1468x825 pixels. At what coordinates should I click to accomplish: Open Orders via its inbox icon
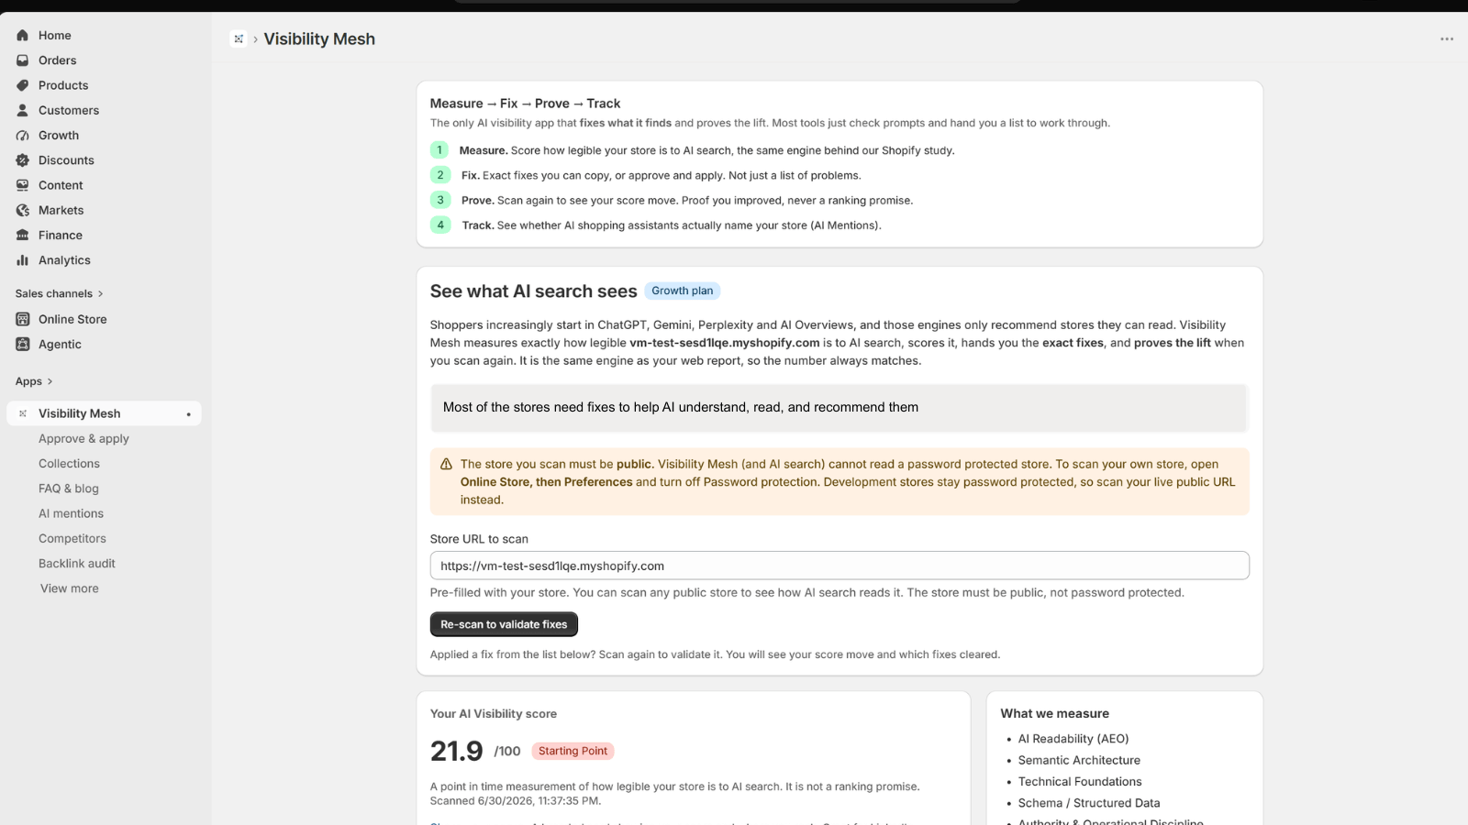[22, 60]
